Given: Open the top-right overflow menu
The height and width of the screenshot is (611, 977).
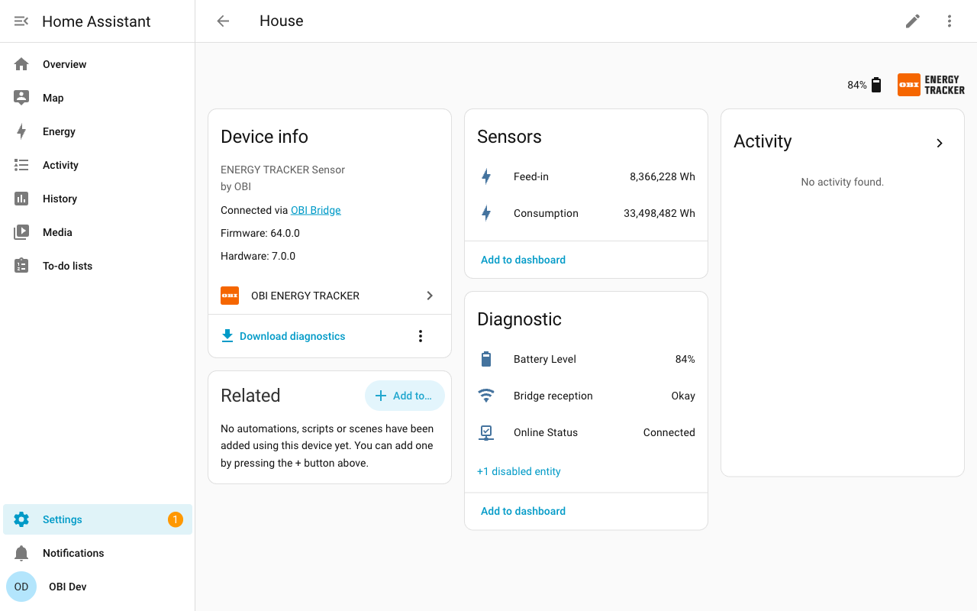Looking at the screenshot, I should tap(950, 21).
